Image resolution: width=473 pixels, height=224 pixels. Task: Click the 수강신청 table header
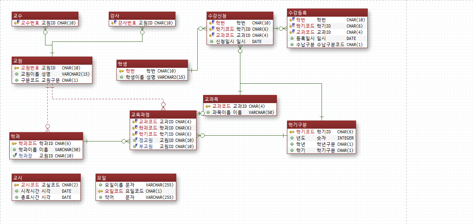tap(240, 16)
